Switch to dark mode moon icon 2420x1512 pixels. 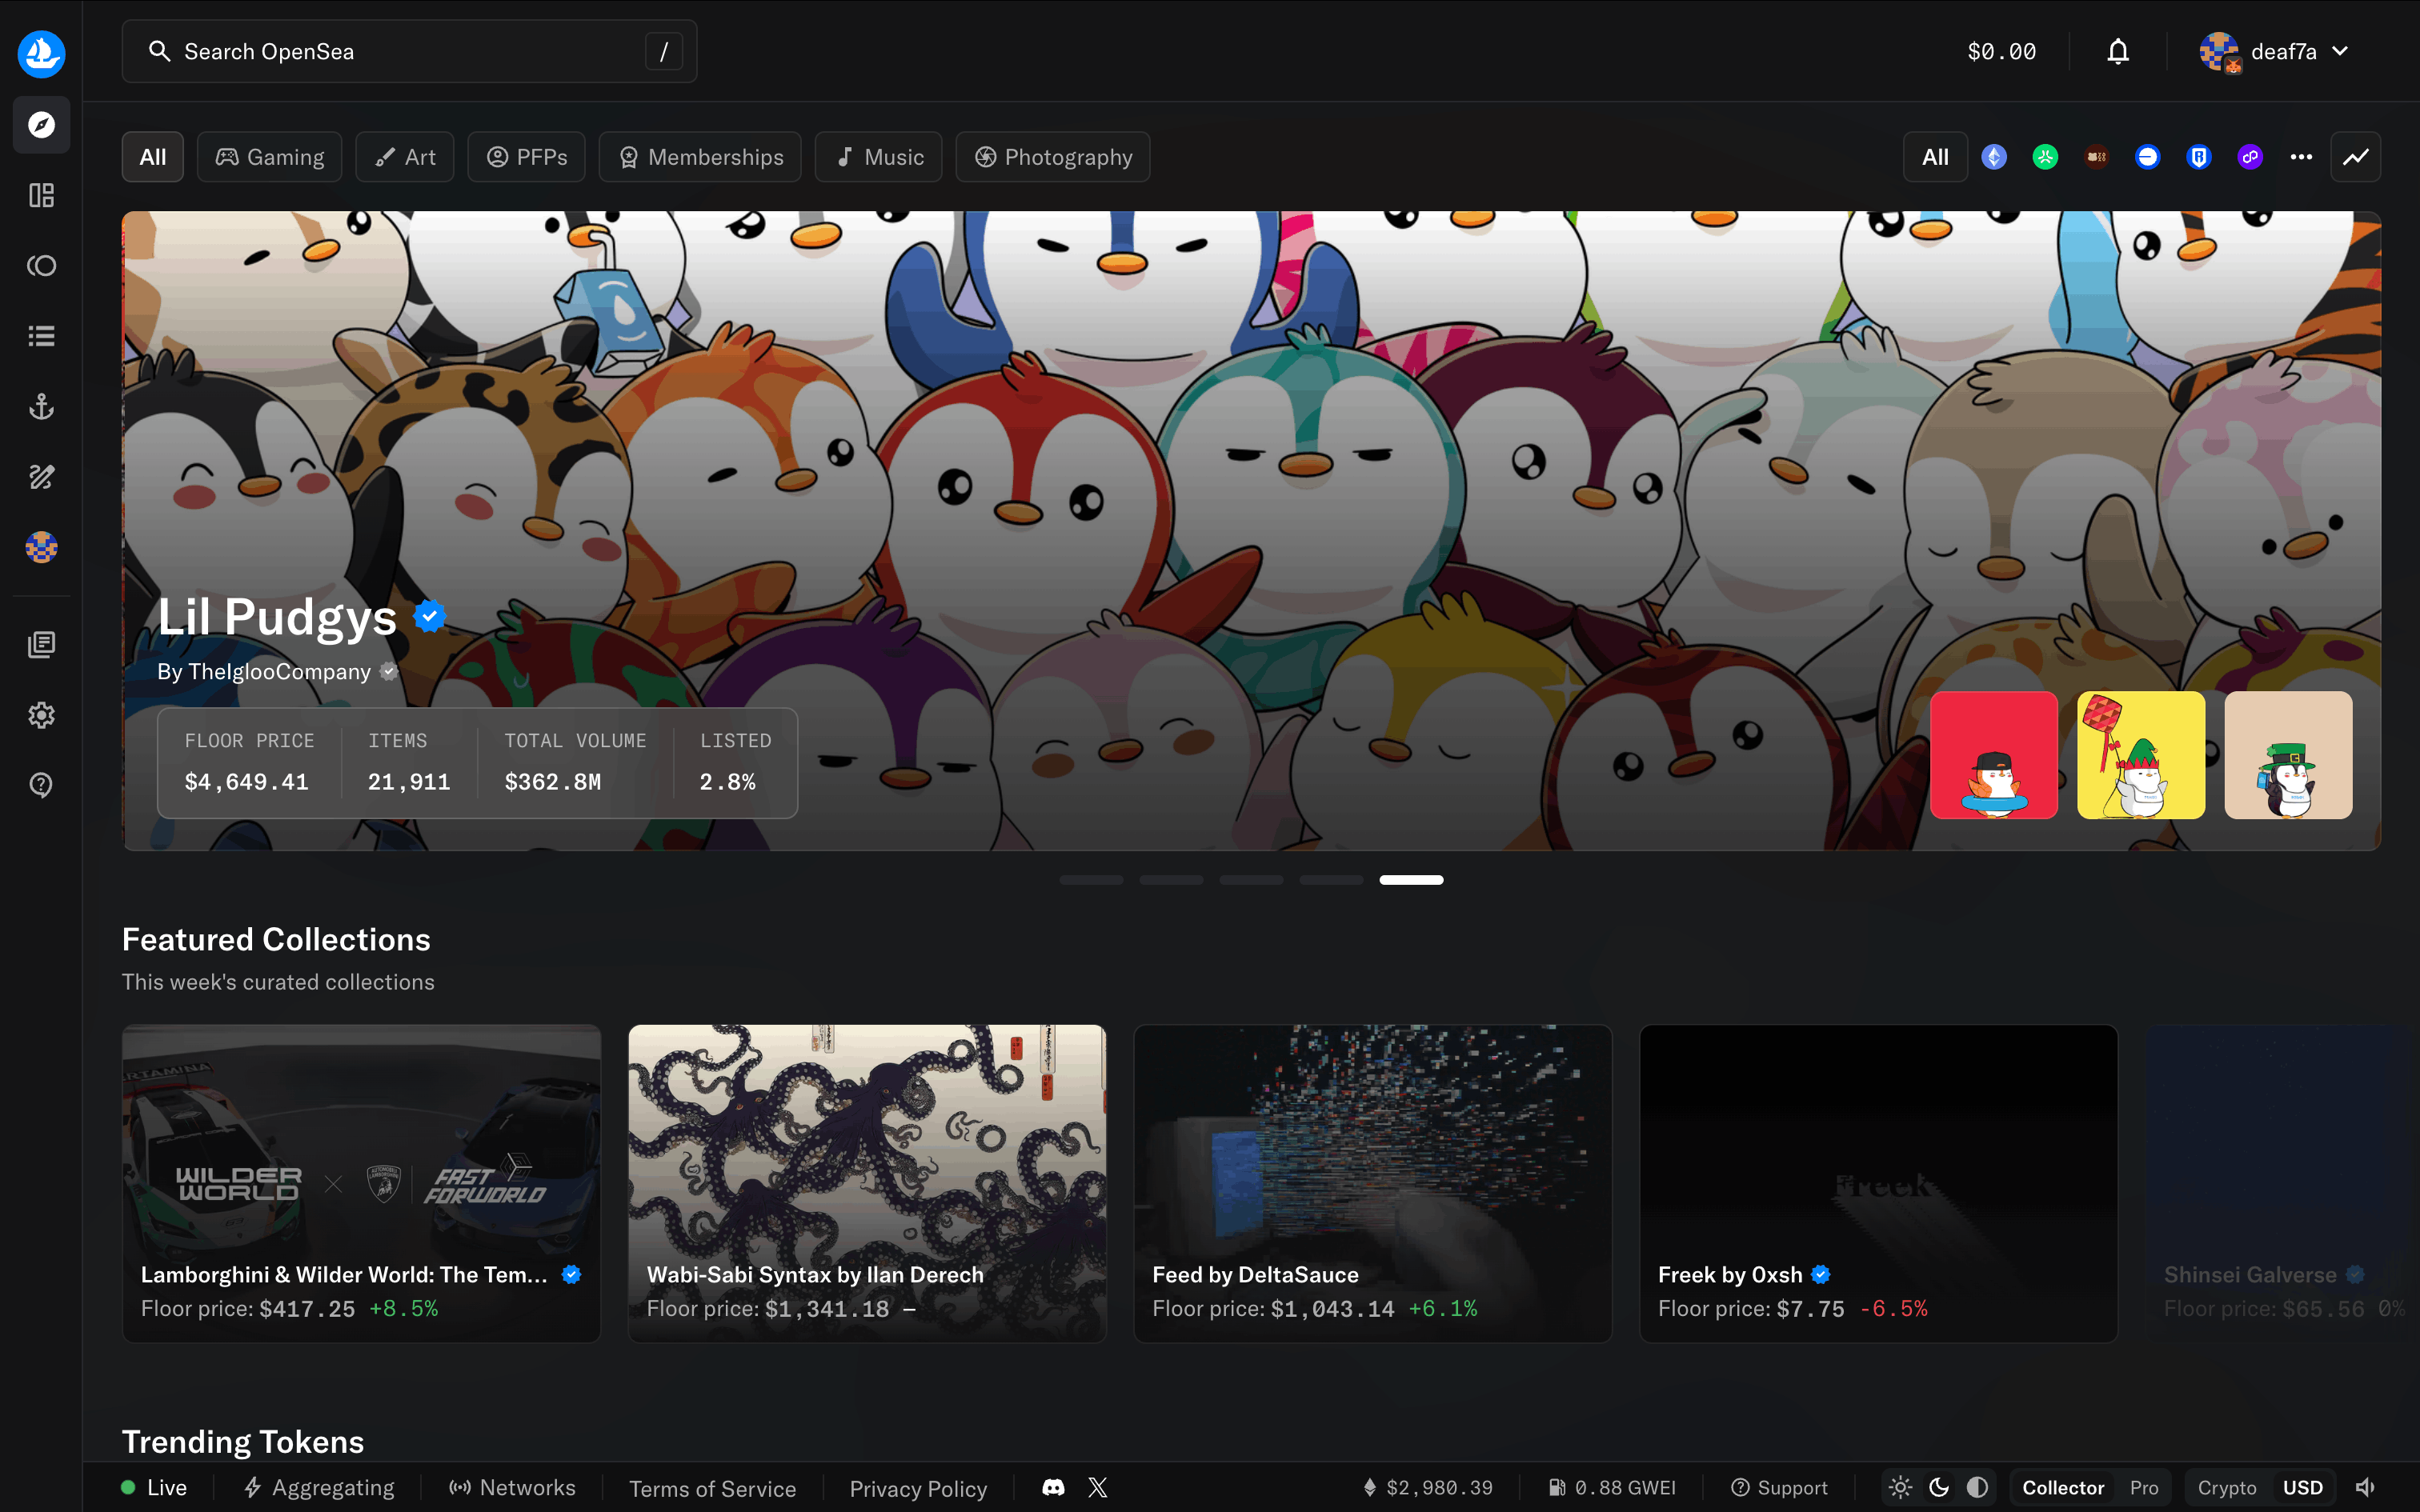pyautogui.click(x=1938, y=1487)
